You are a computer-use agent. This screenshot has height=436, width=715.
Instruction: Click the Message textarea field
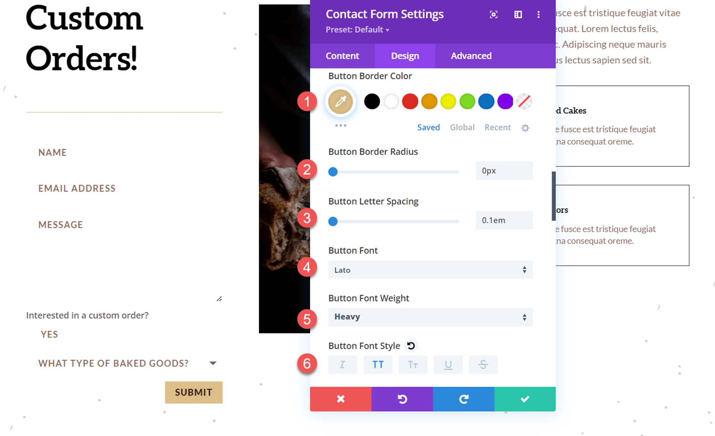[x=124, y=258]
